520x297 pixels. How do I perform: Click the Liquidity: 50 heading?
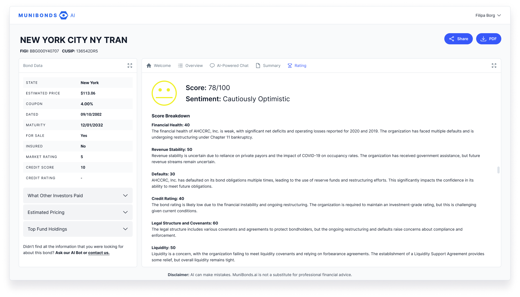pyautogui.click(x=164, y=248)
